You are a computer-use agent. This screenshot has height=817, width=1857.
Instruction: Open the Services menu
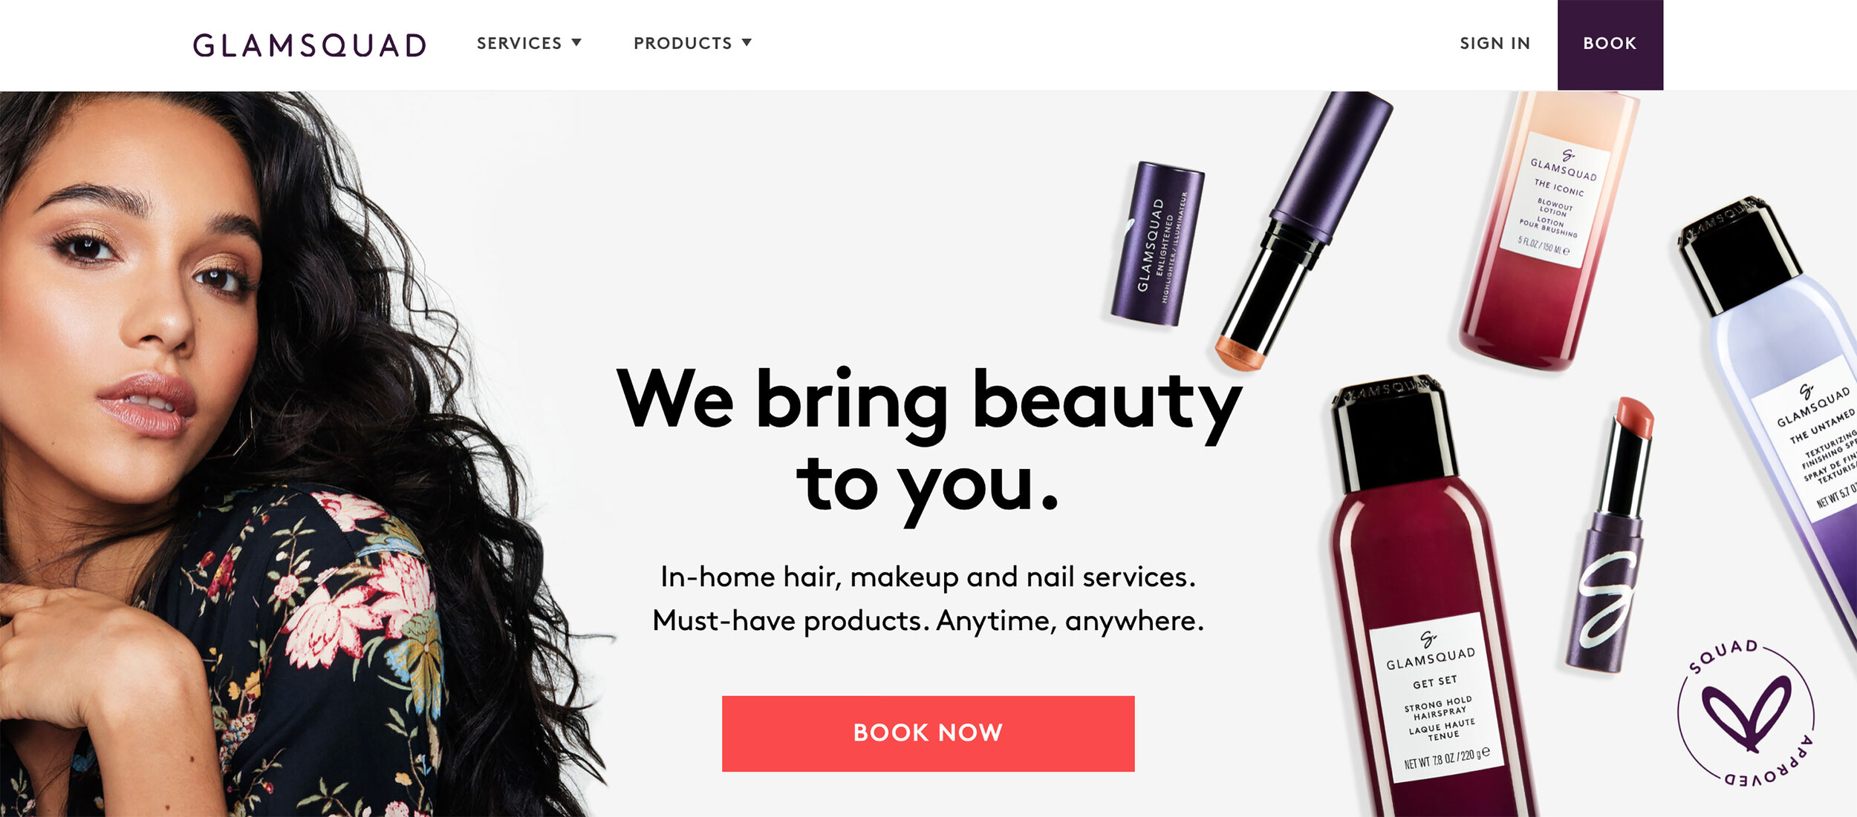[529, 43]
